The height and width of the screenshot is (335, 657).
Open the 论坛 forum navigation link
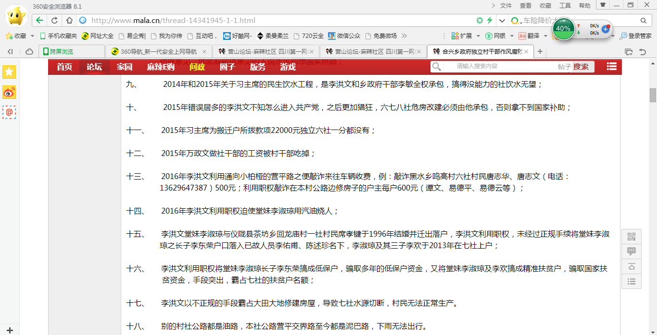[94, 67]
